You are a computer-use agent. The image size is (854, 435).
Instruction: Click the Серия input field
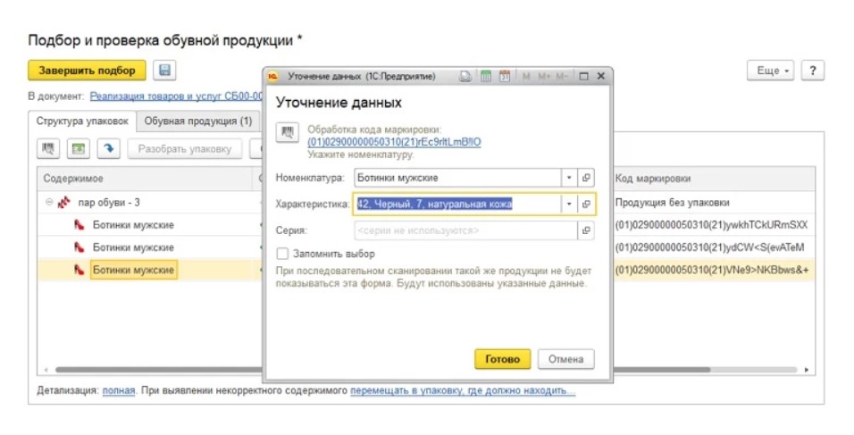[465, 230]
